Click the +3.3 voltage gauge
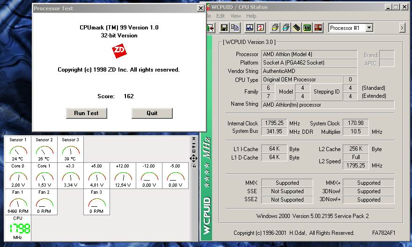 (x=70, y=175)
